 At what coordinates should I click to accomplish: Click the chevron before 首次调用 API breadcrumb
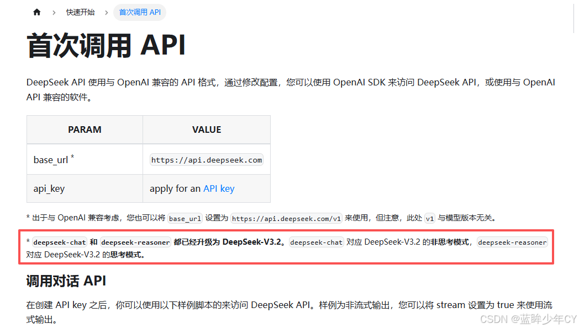coord(106,12)
